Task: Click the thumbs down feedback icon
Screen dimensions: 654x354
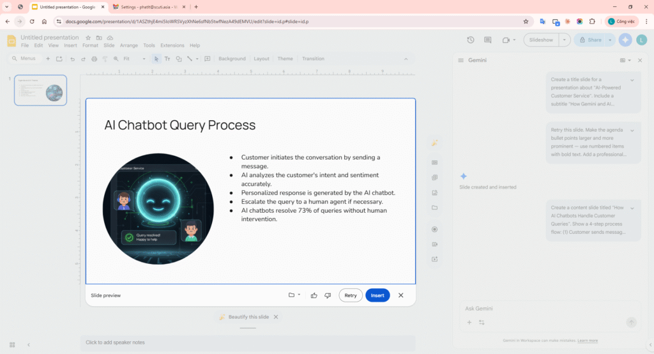Action: coord(328,295)
